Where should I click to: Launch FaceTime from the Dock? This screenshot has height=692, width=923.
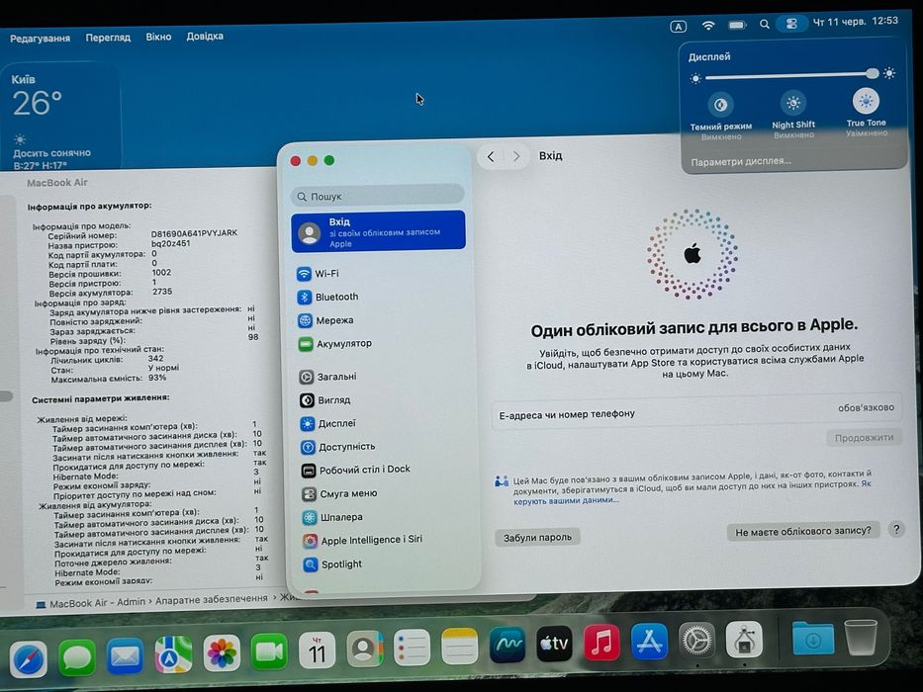[x=269, y=651]
